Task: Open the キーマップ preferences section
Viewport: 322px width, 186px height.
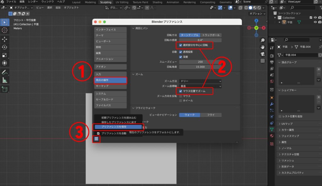Action: (110, 86)
